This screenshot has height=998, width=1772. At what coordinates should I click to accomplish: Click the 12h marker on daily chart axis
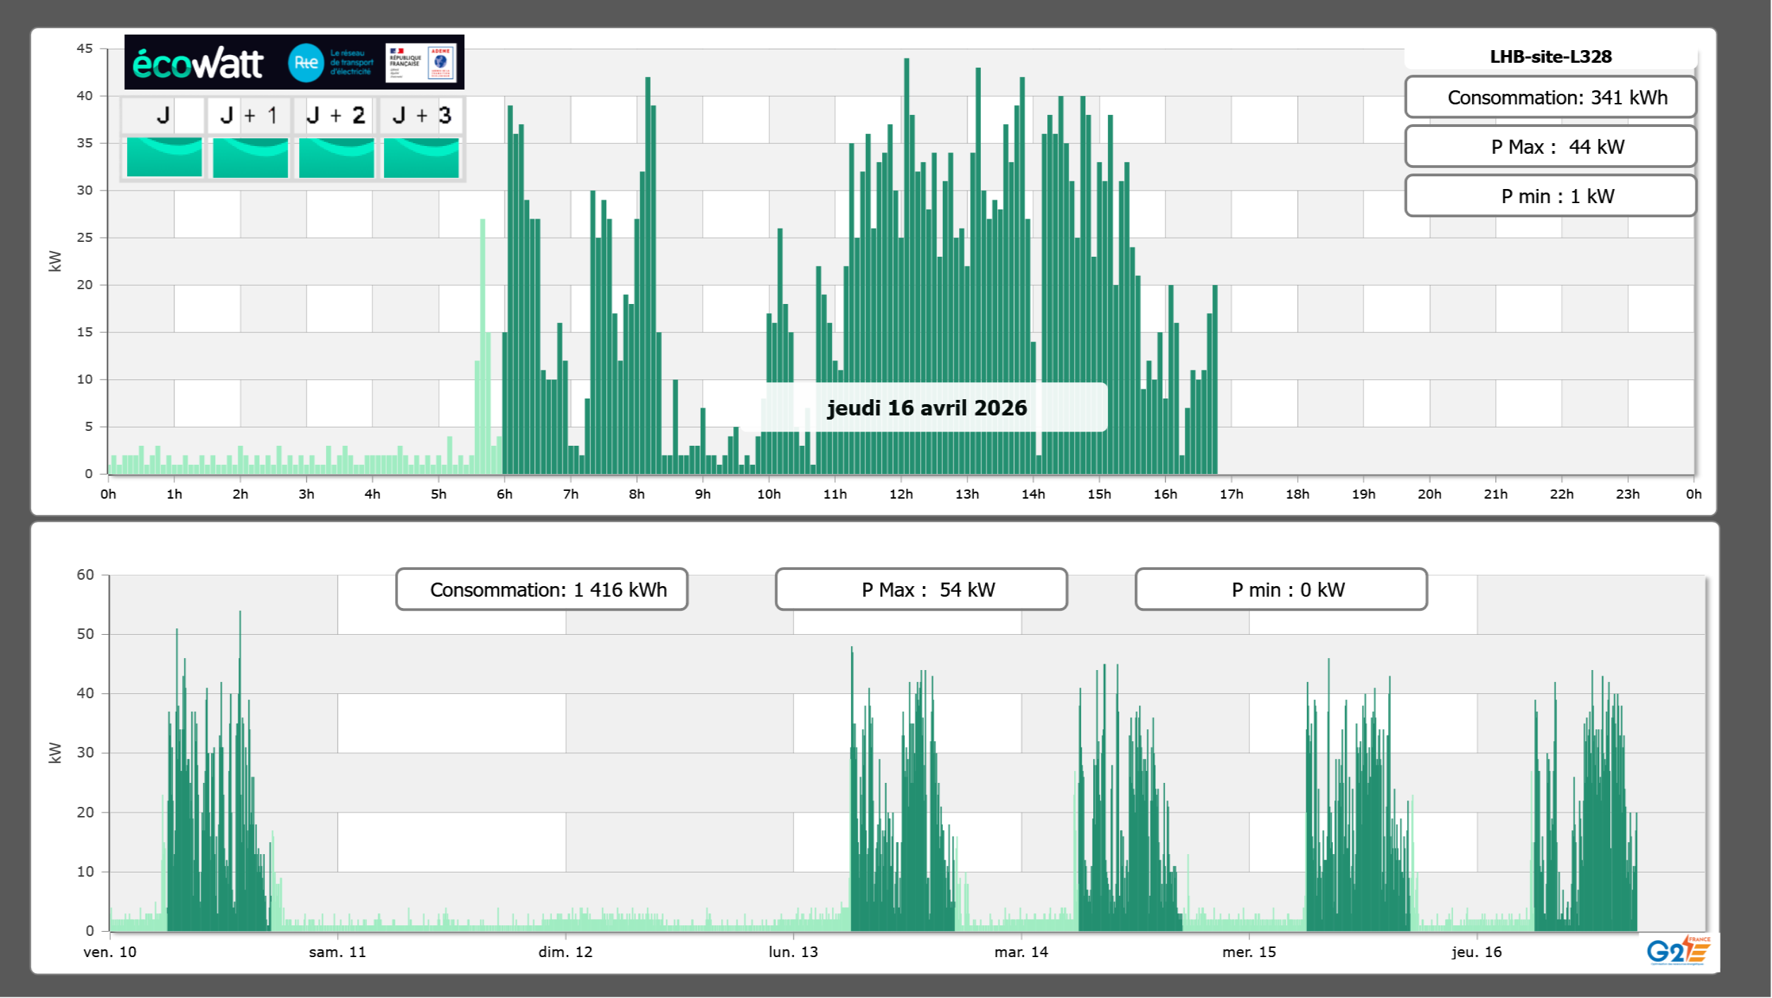[x=901, y=494]
